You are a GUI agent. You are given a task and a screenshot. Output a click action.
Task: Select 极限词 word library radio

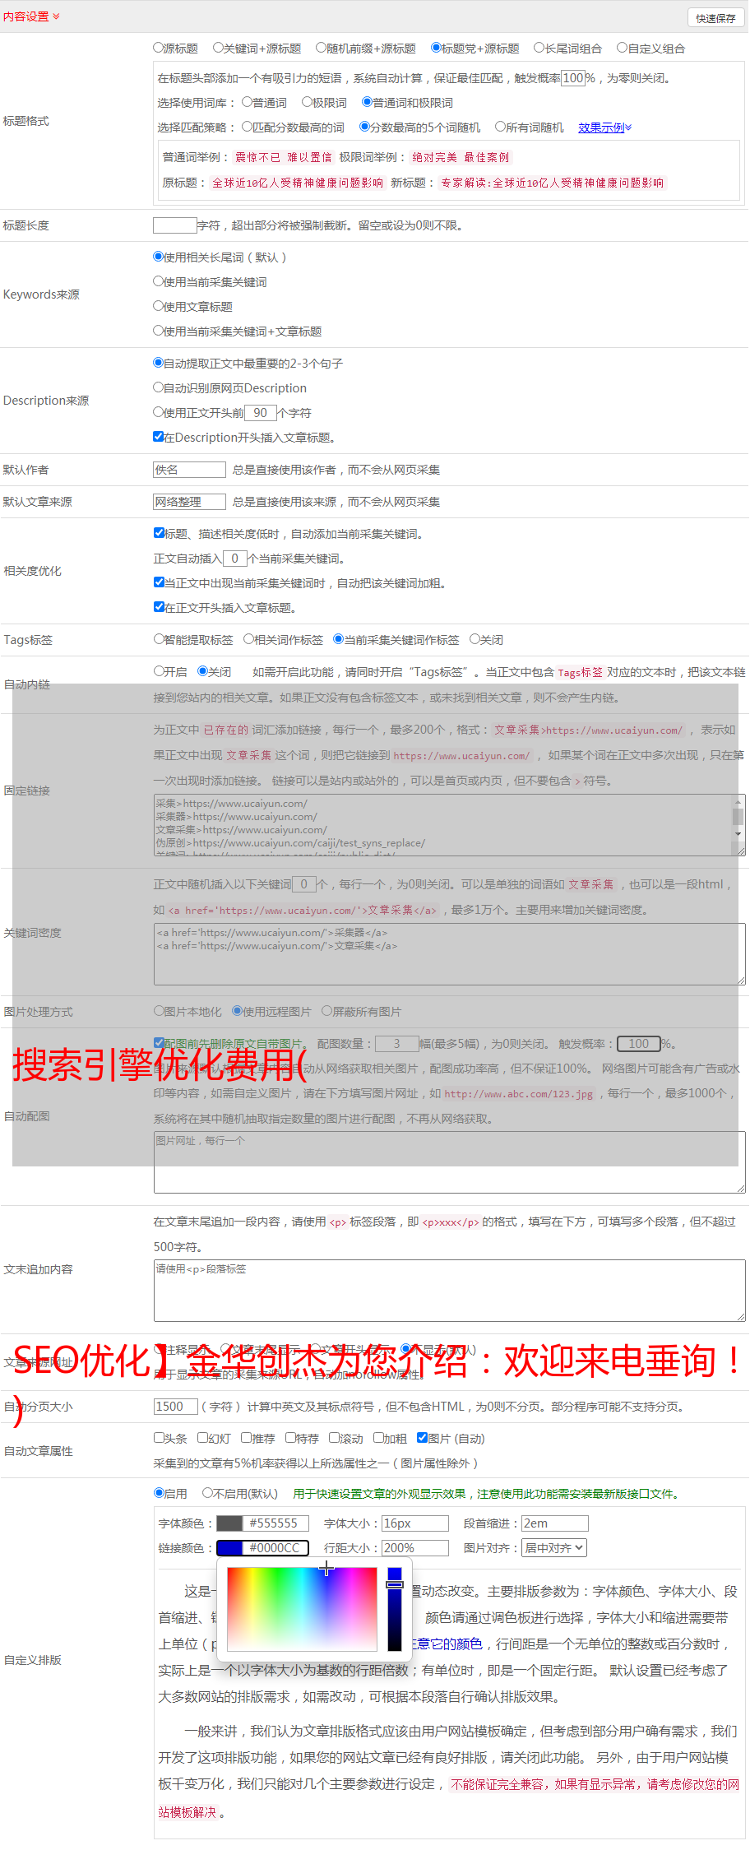[307, 102]
